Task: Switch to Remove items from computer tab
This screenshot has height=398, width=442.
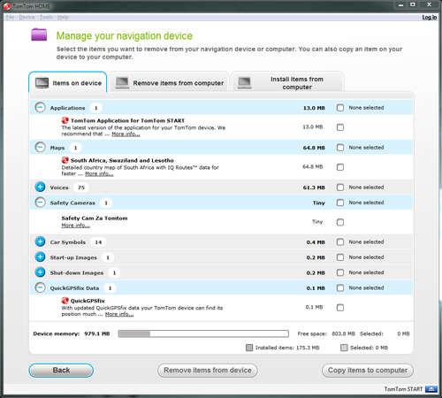Action: pyautogui.click(x=169, y=82)
